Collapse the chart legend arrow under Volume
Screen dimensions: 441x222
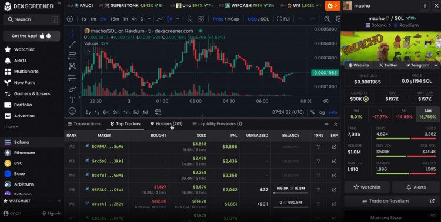89,51
